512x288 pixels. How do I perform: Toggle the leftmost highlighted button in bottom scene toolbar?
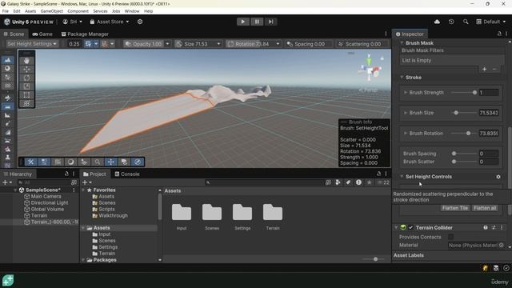pyautogui.click(x=30, y=162)
